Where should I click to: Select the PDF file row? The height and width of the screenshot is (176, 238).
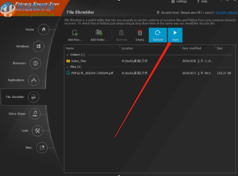click(x=150, y=73)
